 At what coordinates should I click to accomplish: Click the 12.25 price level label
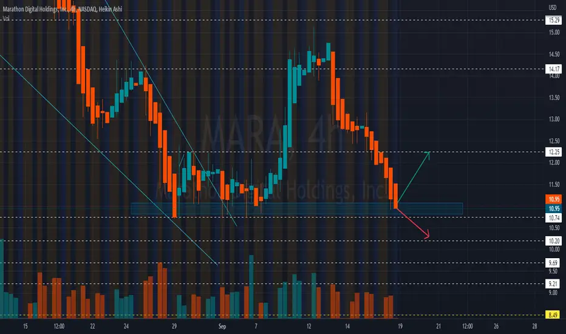tap(554, 152)
